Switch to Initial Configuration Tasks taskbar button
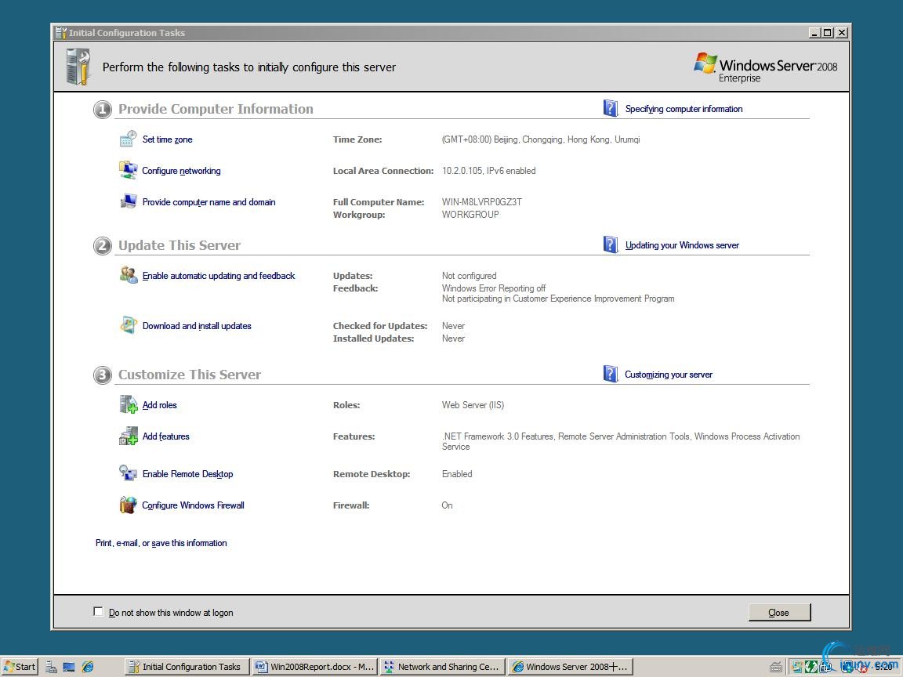Viewport: 903px width, 677px height. tap(187, 667)
